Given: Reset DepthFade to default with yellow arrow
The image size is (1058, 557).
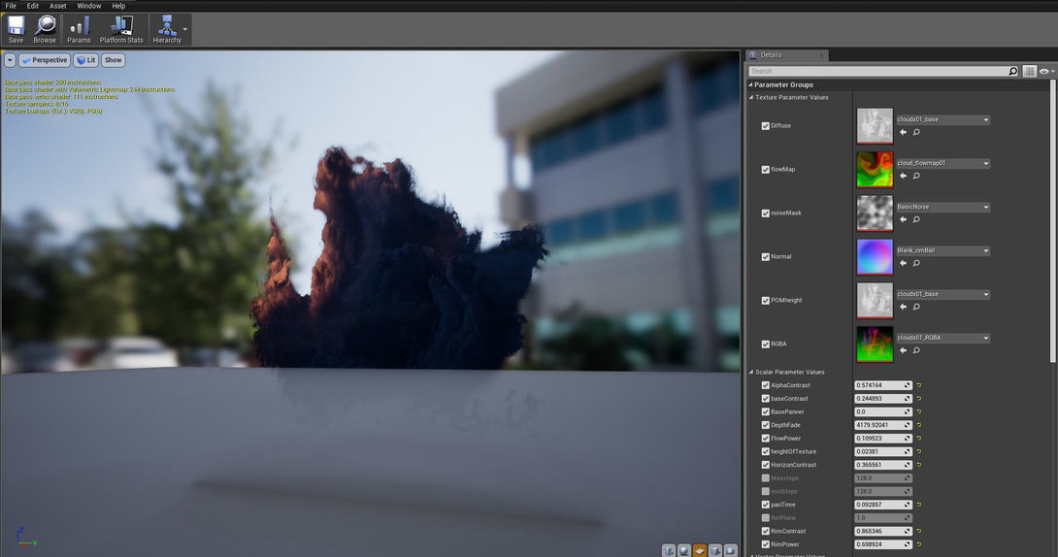Looking at the screenshot, I should (x=919, y=425).
